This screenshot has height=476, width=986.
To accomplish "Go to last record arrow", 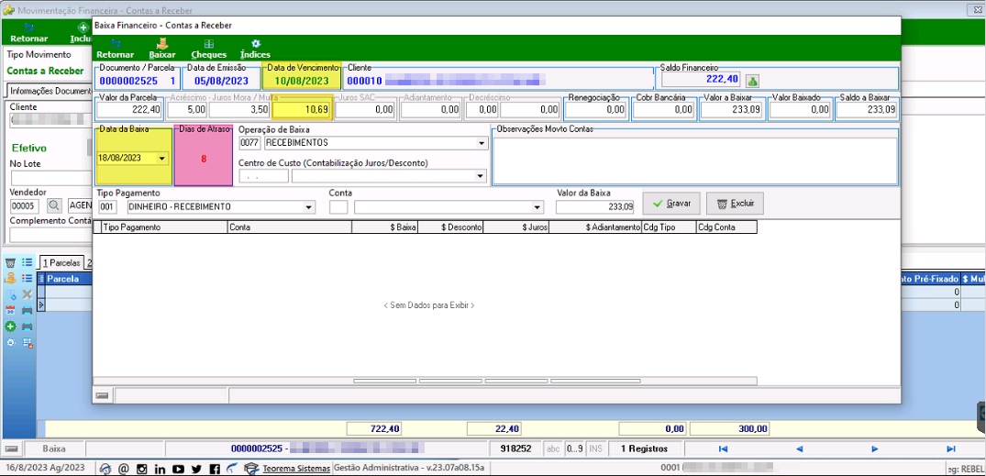I will 951,449.
